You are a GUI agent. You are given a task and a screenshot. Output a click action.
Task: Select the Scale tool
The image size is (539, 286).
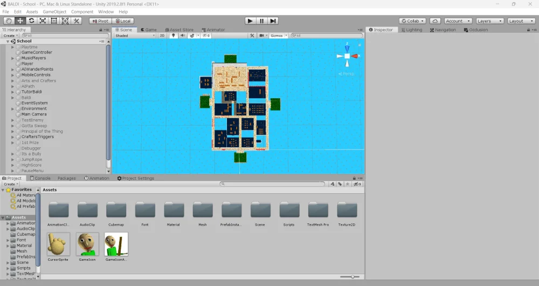[43, 21]
